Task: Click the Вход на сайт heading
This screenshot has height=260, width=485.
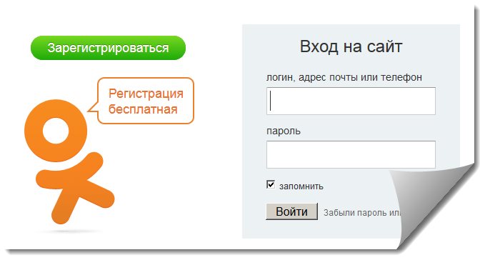Action: click(351, 46)
